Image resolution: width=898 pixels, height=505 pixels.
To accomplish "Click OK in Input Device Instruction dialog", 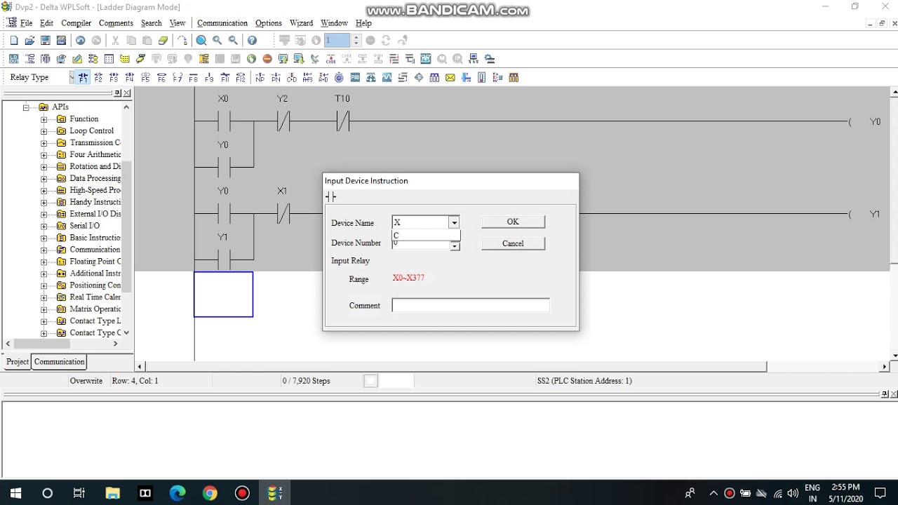I will point(513,222).
